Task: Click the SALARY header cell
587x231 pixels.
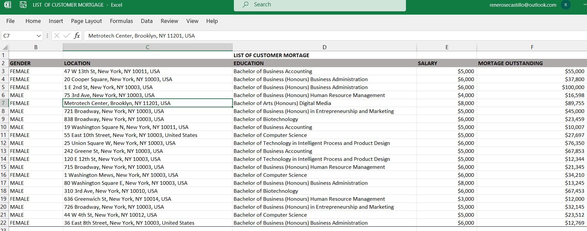Action: pyautogui.click(x=446, y=63)
